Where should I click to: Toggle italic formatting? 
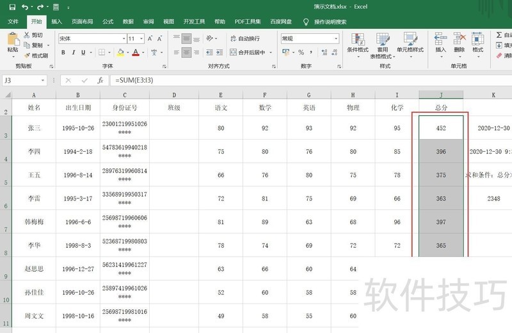coord(74,53)
